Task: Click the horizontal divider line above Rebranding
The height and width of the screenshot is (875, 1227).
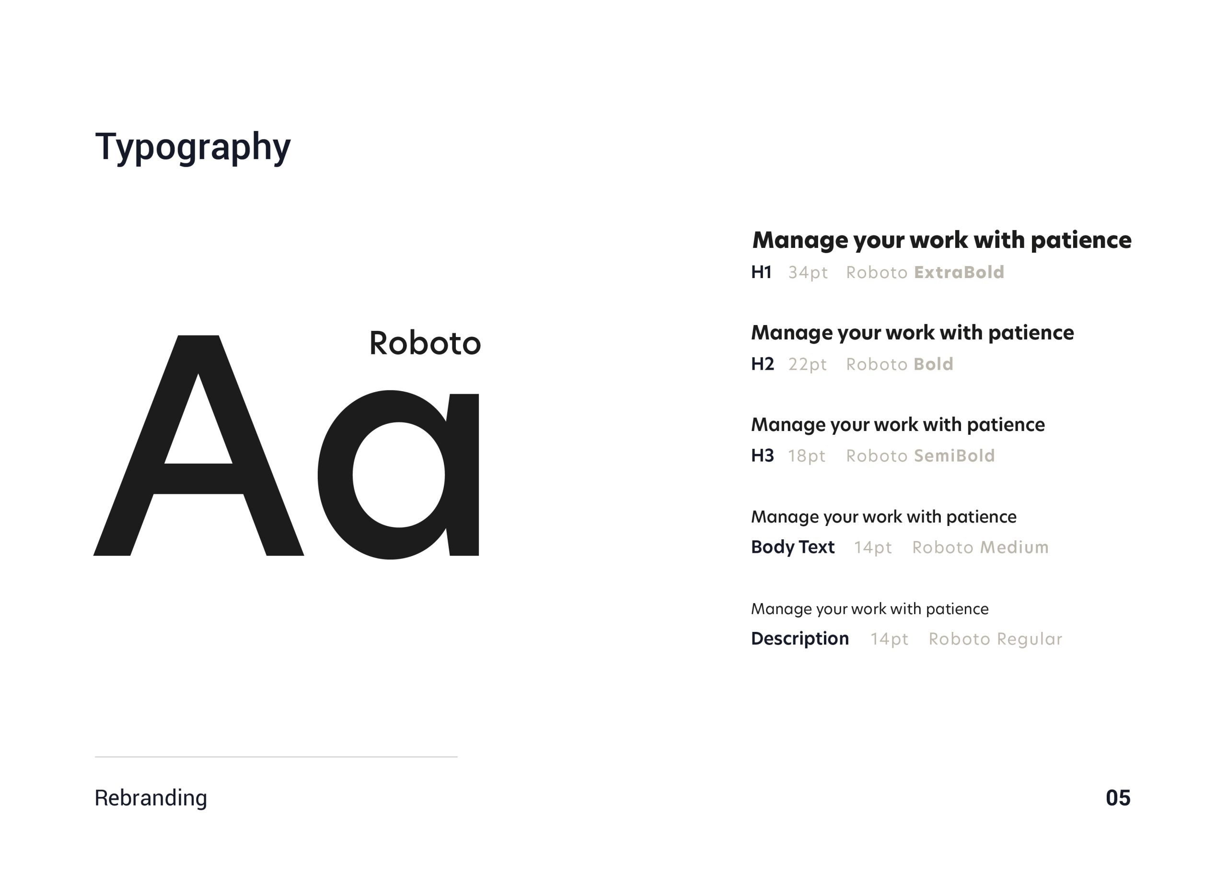Action: (x=276, y=757)
